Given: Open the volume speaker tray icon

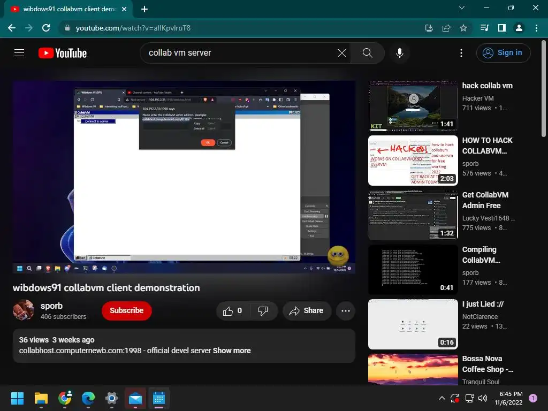Looking at the screenshot, I should [483, 398].
